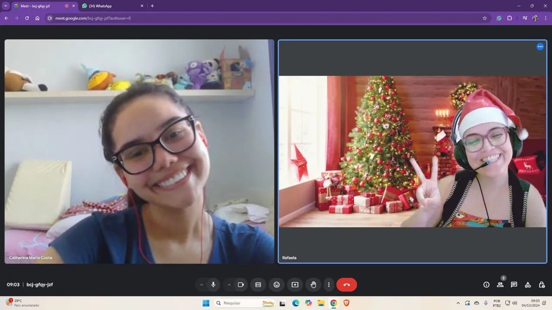Screen dimensions: 552x310
Task: Turn off the camera
Action: (x=241, y=285)
